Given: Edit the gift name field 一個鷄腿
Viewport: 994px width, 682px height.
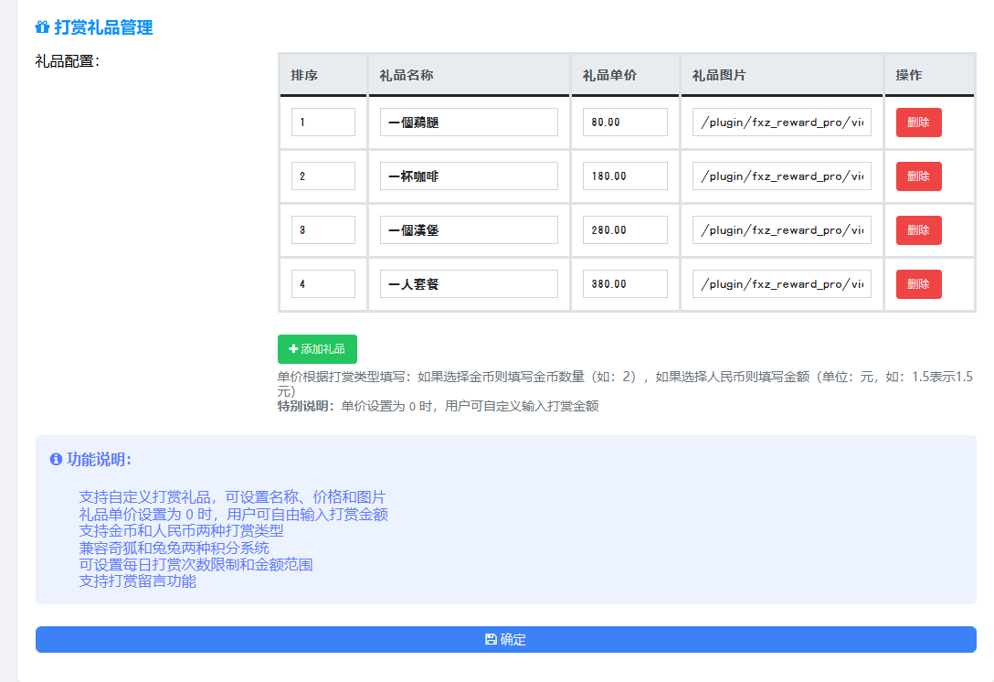Looking at the screenshot, I should click(x=469, y=123).
